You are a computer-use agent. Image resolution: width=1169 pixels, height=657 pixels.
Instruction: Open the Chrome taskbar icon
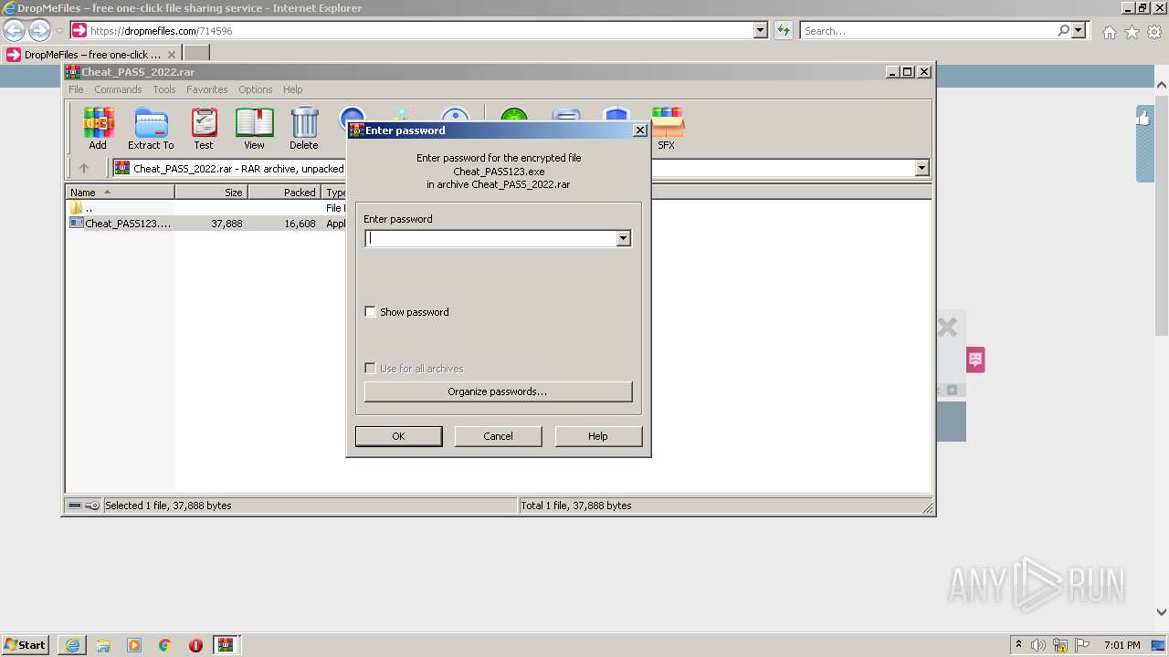coord(165,644)
